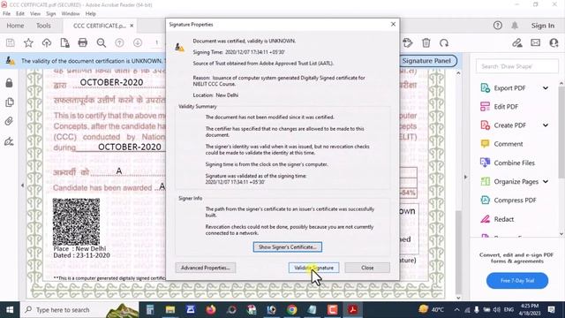This screenshot has width=565, height=318.
Task: Open the Sign menu
Action: pos(51,14)
